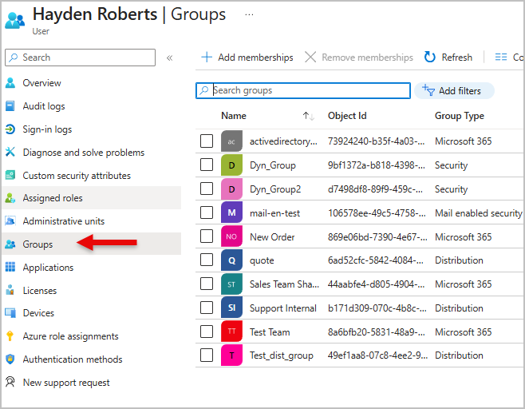Open Audit logs in sidebar
This screenshot has width=525, height=409.
[44, 106]
